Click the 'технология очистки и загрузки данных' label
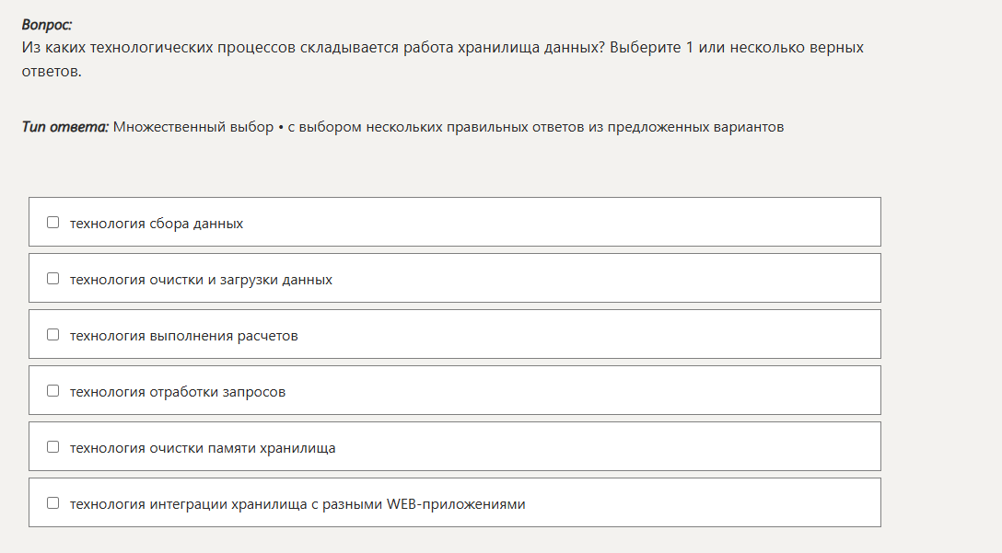The width and height of the screenshot is (1002, 553). tap(202, 280)
